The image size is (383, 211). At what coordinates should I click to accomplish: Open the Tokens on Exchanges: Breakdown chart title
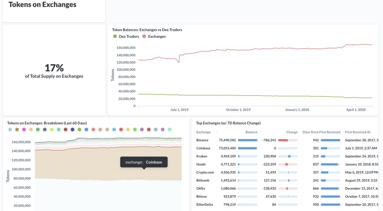(47, 123)
